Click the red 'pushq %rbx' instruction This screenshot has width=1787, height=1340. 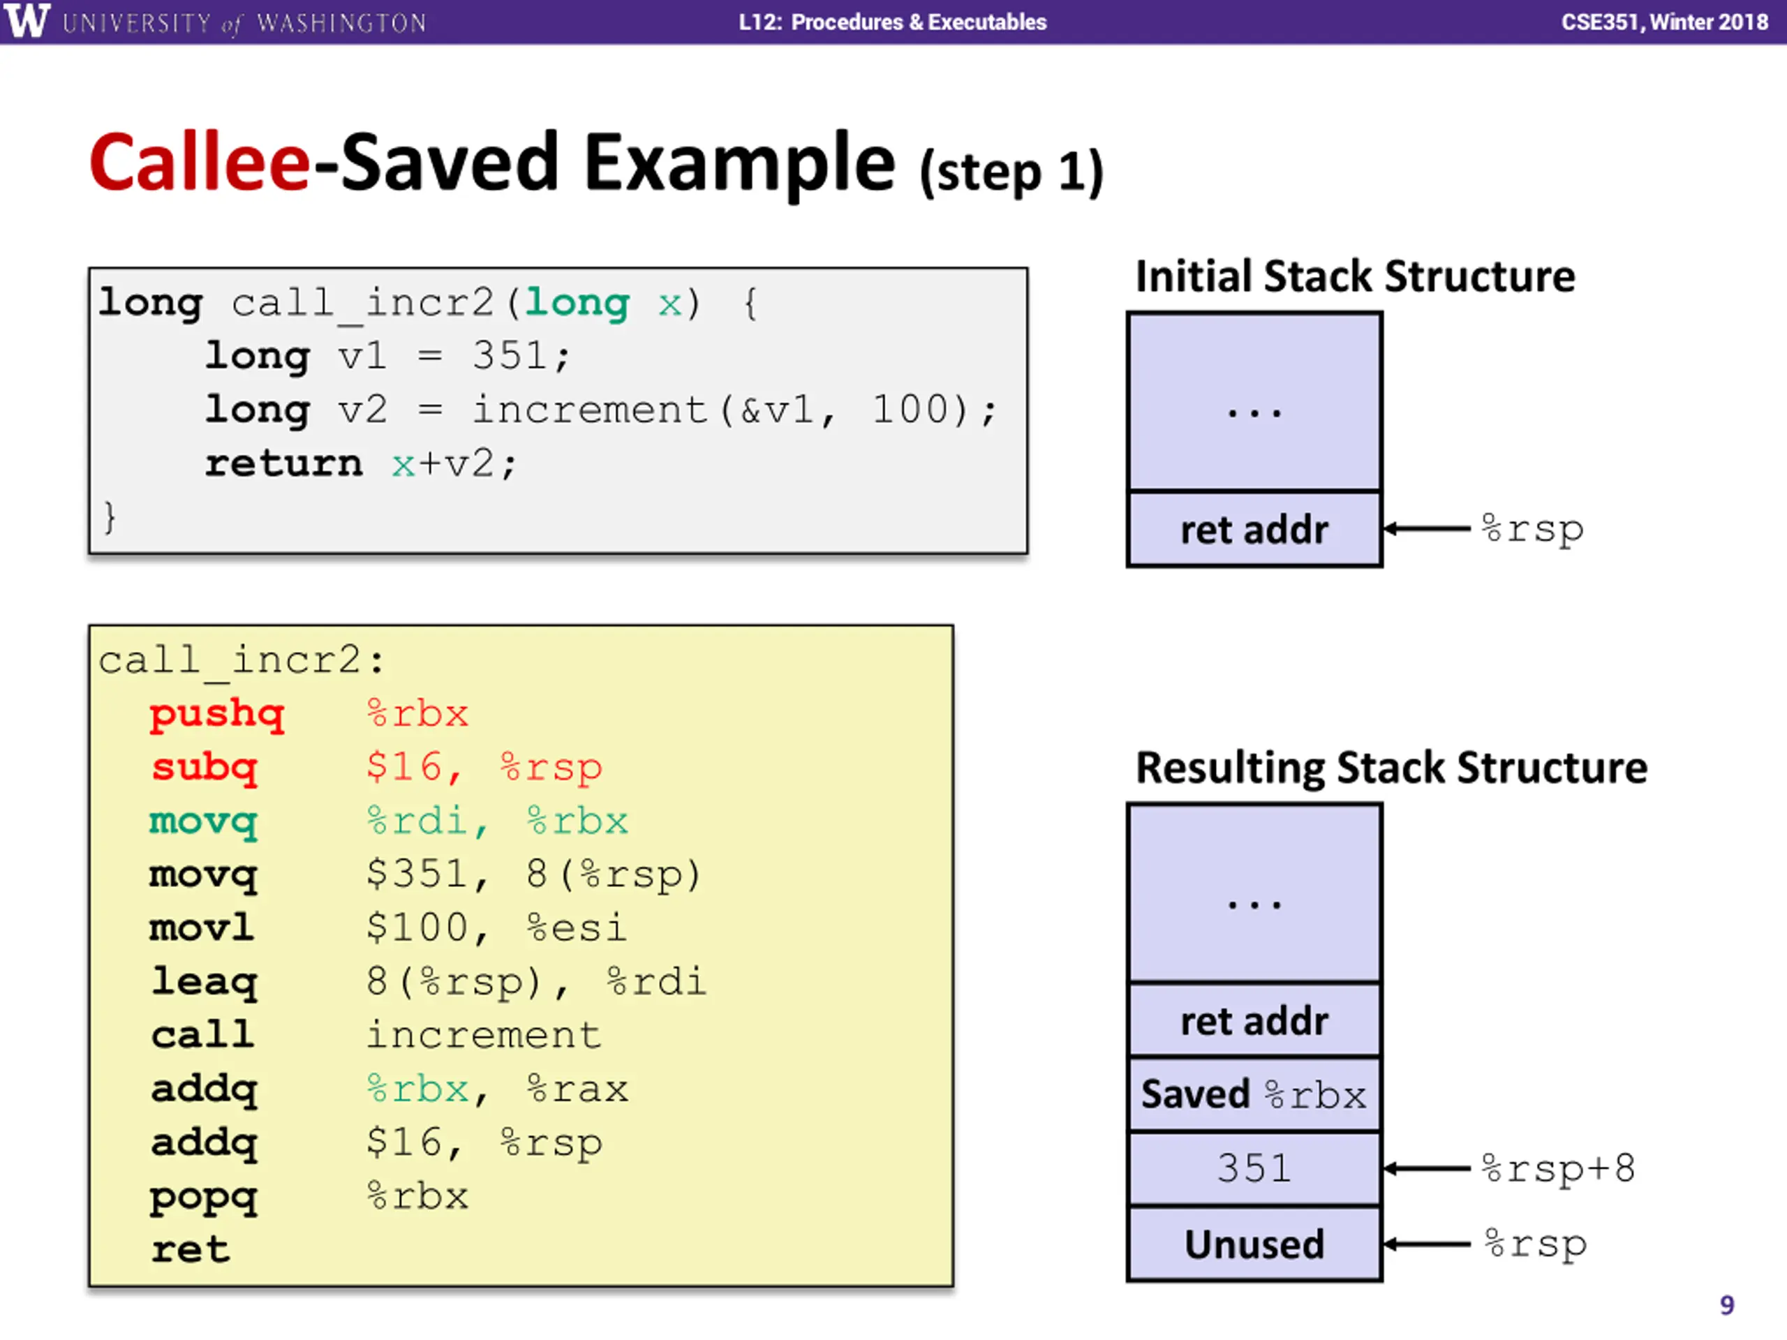(309, 715)
